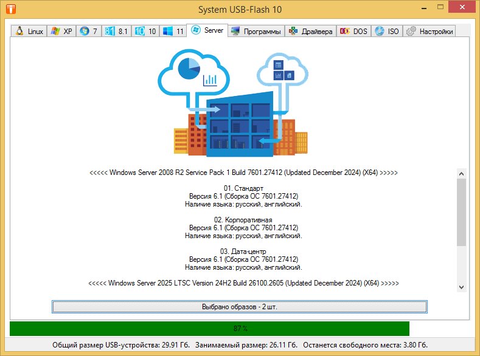
Task: Click the Windows 8.1 tab icon
Action: click(x=110, y=32)
